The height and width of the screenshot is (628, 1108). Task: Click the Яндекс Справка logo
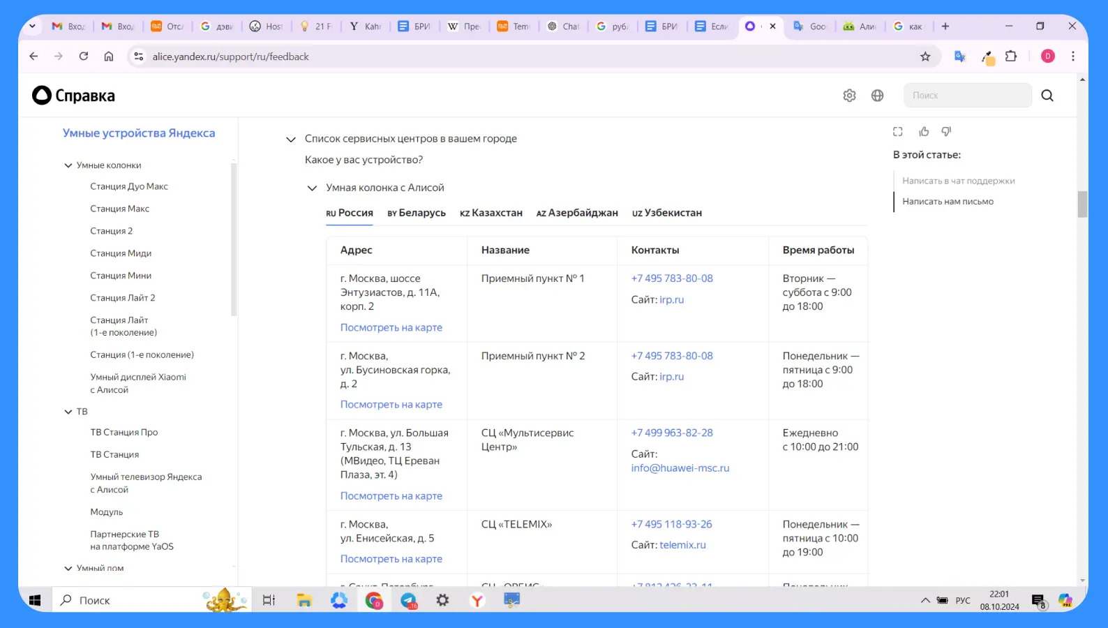(73, 96)
